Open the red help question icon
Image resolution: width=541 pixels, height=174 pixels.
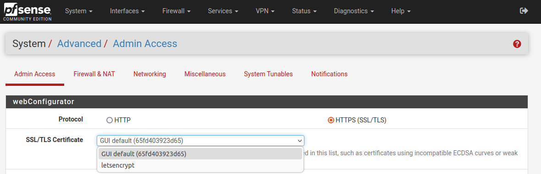click(517, 44)
